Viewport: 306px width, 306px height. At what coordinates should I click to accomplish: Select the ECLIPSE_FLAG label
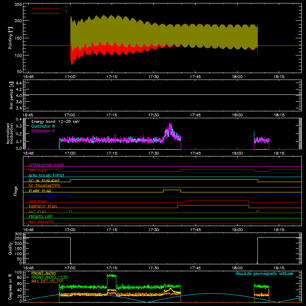[x=42, y=196]
